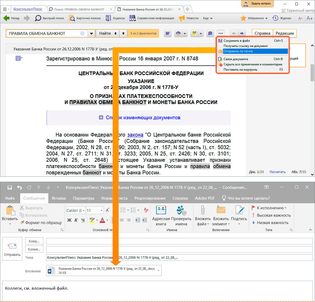This screenshot has height=302, width=315.
Task: Choose Отправить по почте menu entry
Action: click(253, 51)
